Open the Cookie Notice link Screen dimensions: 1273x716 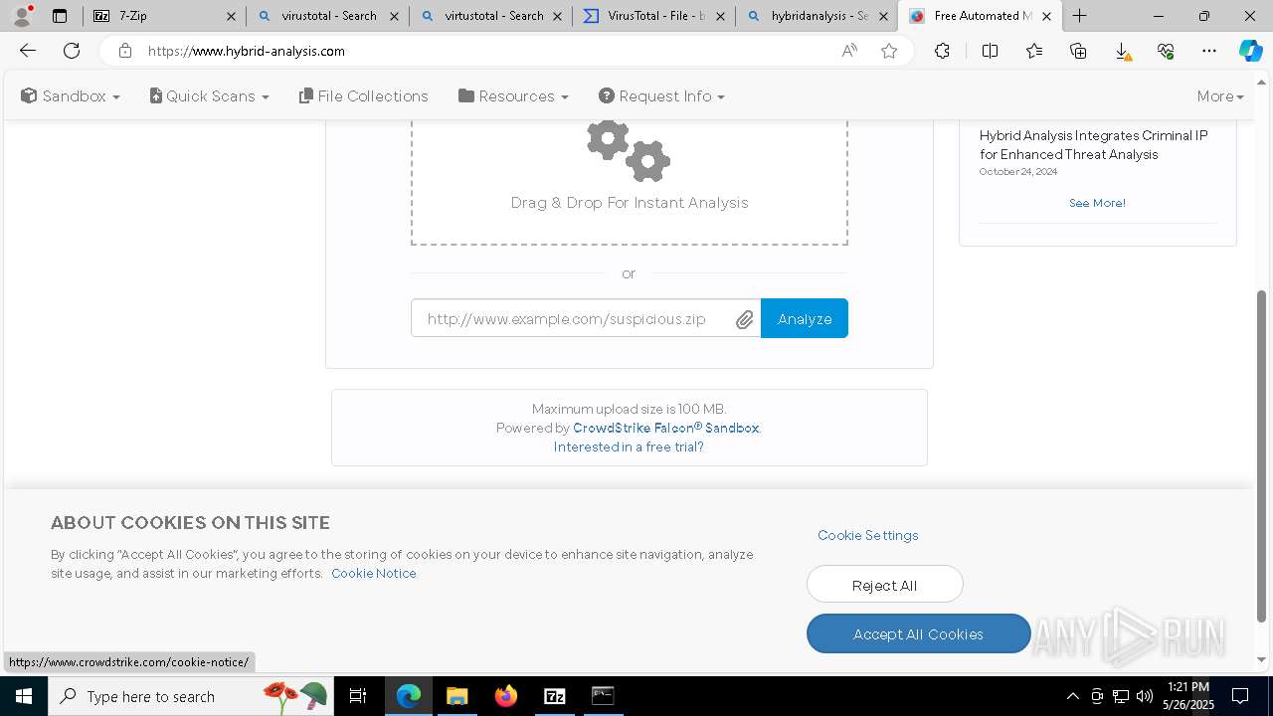[374, 574]
